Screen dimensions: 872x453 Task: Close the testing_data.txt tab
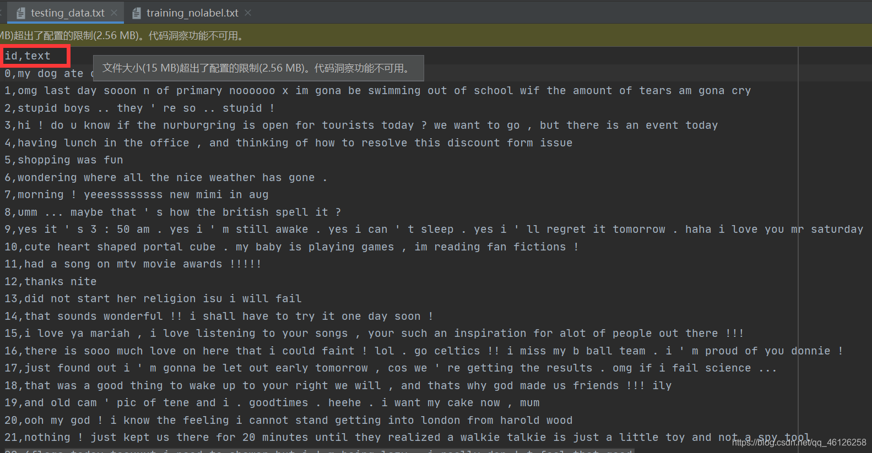click(114, 13)
